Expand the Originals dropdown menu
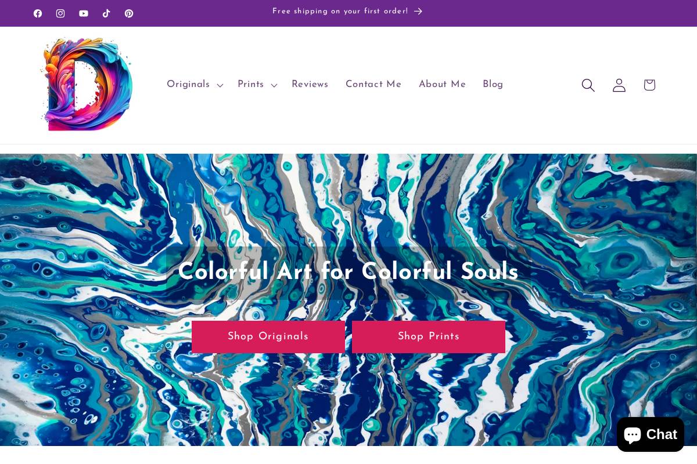This screenshot has width=697, height=464. 194,85
